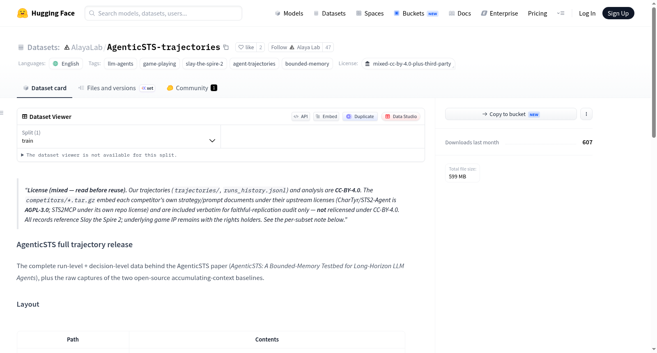Click the Hugging Face logo emoji
657x353 pixels.
tap(23, 13)
